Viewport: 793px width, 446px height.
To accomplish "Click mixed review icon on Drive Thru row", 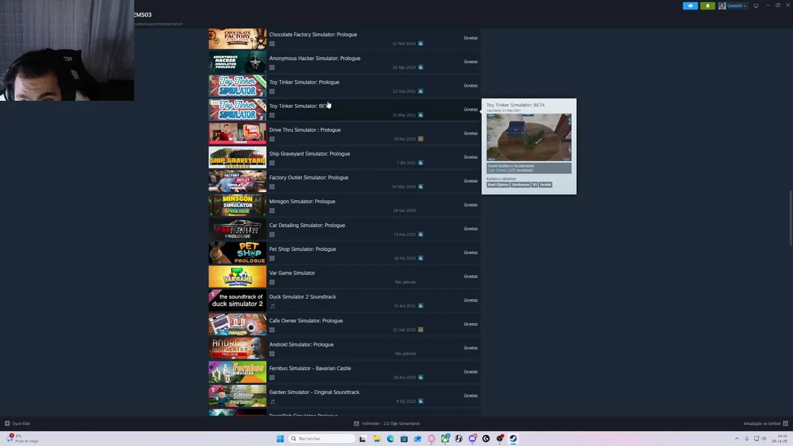I will [421, 139].
